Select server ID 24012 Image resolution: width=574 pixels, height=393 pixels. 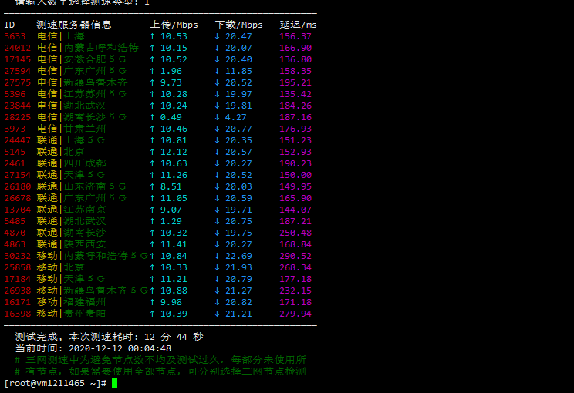coord(17,48)
